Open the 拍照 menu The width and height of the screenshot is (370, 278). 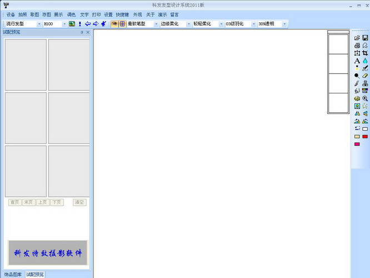[23, 14]
